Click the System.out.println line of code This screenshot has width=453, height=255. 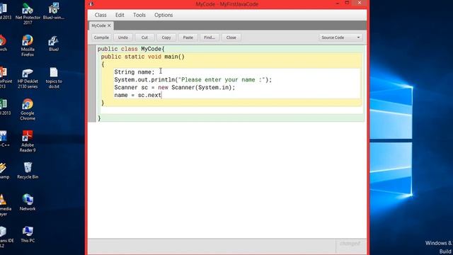pyautogui.click(x=193, y=80)
